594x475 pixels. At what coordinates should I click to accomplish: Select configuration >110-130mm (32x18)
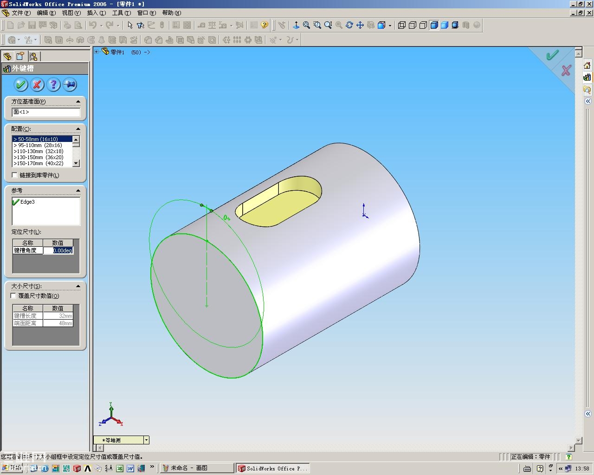(x=42, y=151)
